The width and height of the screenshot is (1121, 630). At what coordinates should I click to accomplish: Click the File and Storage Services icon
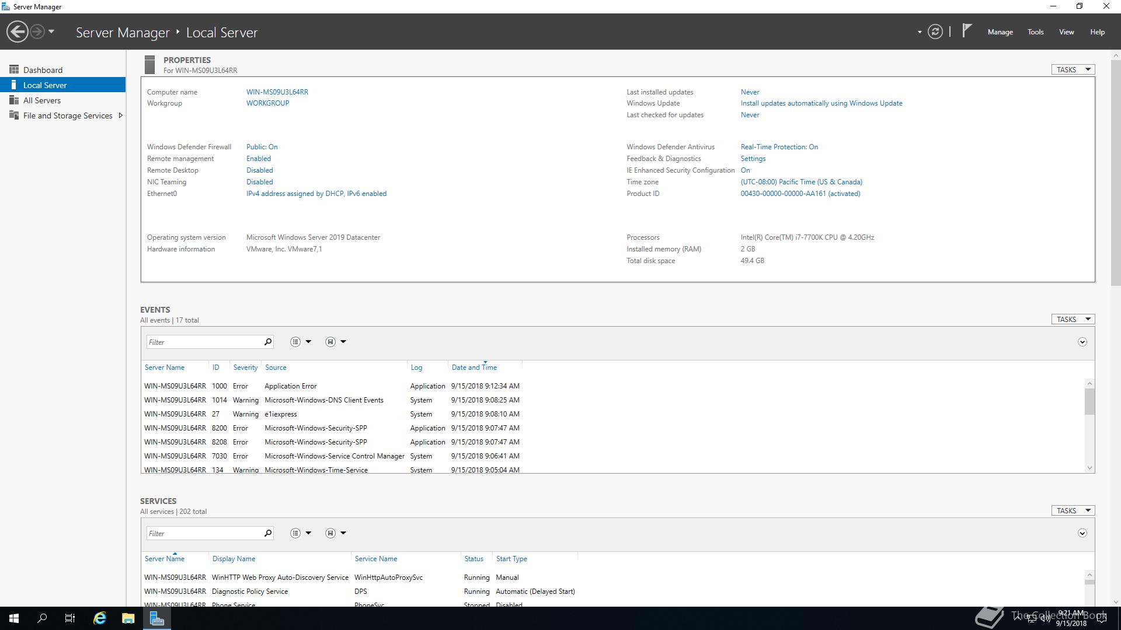14,116
